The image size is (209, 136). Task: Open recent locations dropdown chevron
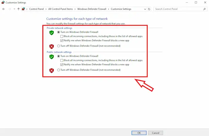click(x=14, y=9)
